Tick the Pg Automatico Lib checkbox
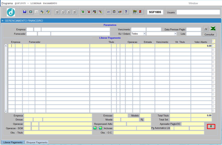This screenshot has height=145, width=222. pyautogui.click(x=172, y=128)
